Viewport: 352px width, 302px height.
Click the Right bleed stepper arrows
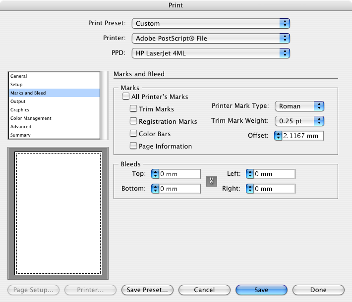click(250, 189)
